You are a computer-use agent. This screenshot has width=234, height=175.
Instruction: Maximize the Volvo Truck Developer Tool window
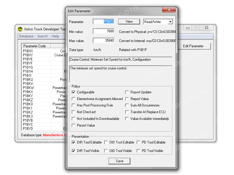(x=196, y=28)
